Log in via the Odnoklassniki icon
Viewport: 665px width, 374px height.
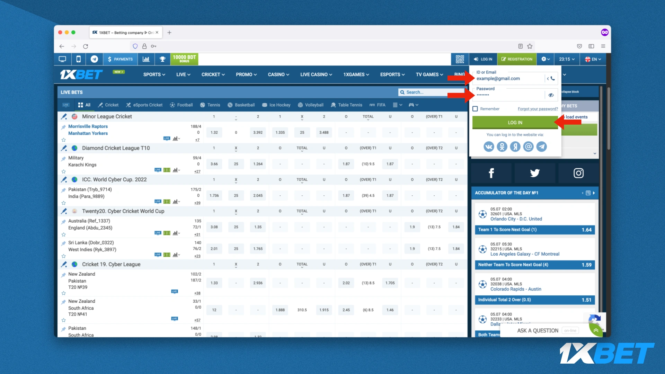click(502, 147)
